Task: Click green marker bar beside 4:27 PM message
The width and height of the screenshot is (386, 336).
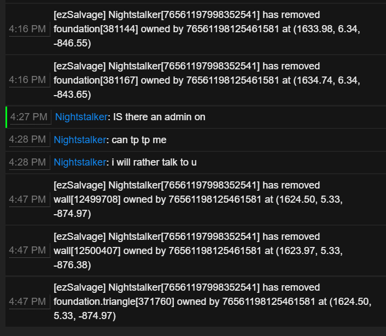Action: [x=6, y=117]
